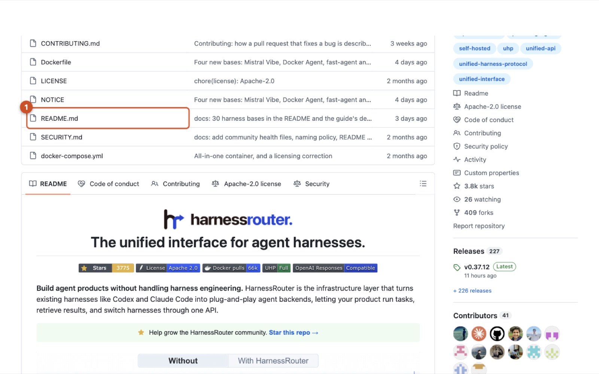
Task: Click the unified-interface topic tag
Action: (x=482, y=79)
